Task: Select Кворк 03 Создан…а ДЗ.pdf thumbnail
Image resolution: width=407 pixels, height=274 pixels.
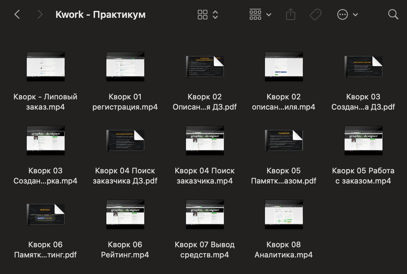Action: 363,67
